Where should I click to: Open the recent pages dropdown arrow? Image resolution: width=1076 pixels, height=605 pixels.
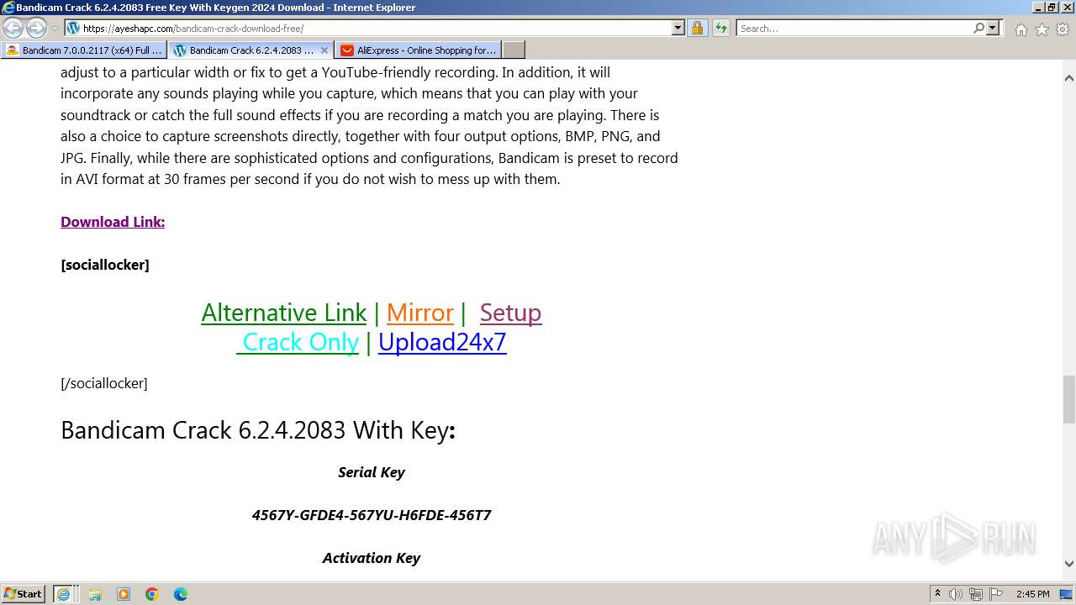click(x=55, y=29)
